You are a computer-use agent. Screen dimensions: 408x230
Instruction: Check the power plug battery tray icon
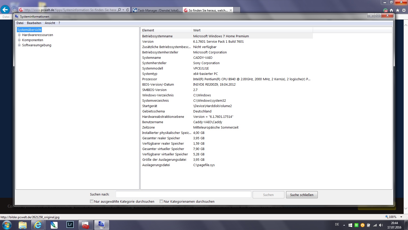tap(369, 225)
